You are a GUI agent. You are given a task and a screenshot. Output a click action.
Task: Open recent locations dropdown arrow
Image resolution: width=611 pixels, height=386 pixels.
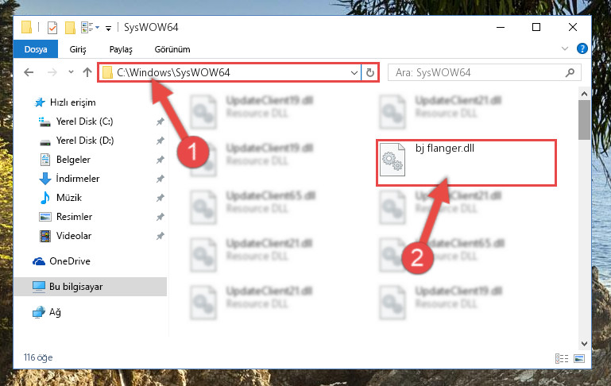click(71, 72)
